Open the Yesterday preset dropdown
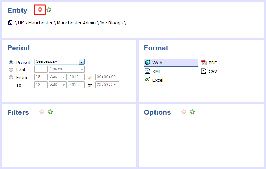 [81, 62]
